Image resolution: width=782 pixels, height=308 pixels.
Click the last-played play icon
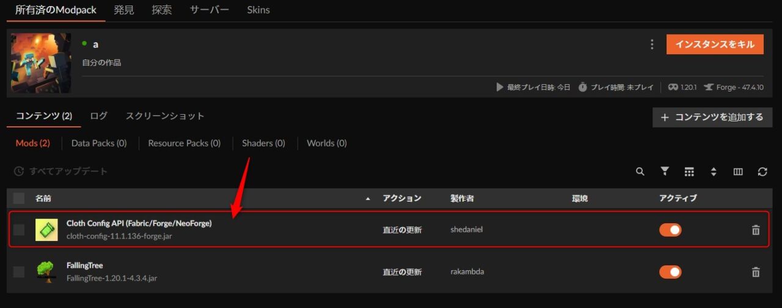tap(500, 87)
